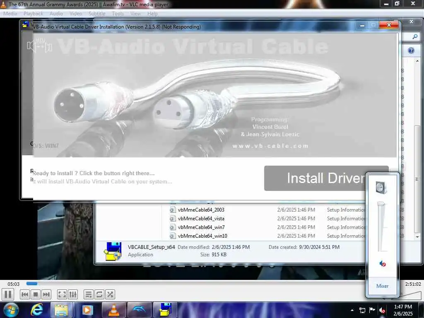Click the network tray icon
This screenshot has height=318, width=424.
point(362,310)
